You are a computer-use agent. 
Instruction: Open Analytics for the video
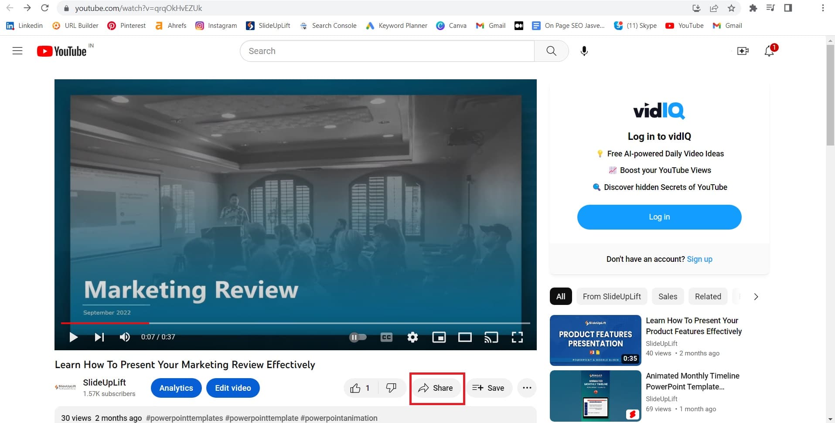pos(176,388)
